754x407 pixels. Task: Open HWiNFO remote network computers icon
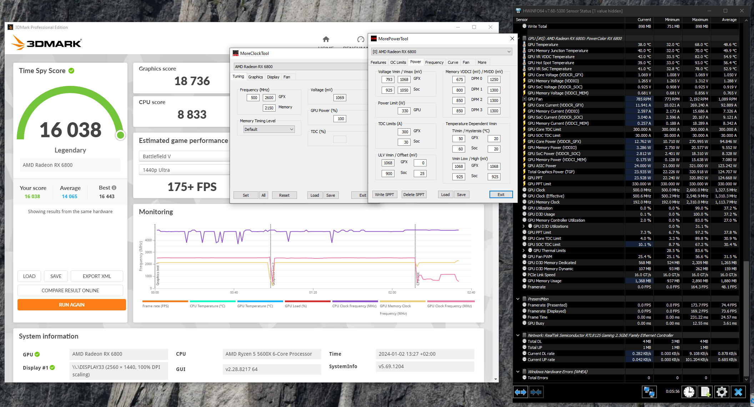coord(649,392)
